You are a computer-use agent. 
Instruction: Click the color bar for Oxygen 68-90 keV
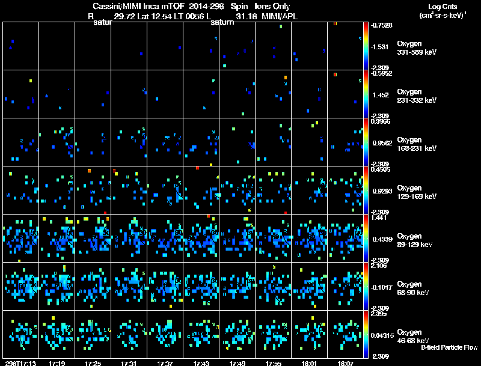pyautogui.click(x=367, y=286)
